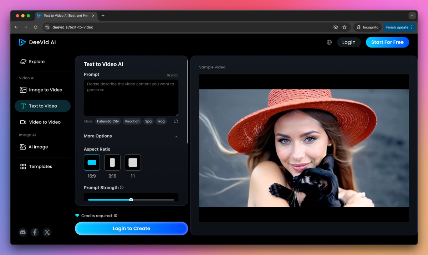This screenshot has width=428, height=255.
Task: Click the 'Text to Video AI' heading
Action: coord(103,64)
